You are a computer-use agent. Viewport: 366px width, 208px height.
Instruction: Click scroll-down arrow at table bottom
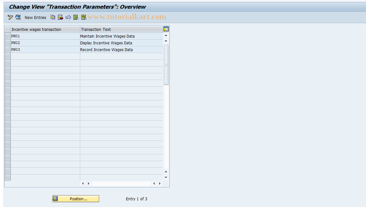pos(166,177)
